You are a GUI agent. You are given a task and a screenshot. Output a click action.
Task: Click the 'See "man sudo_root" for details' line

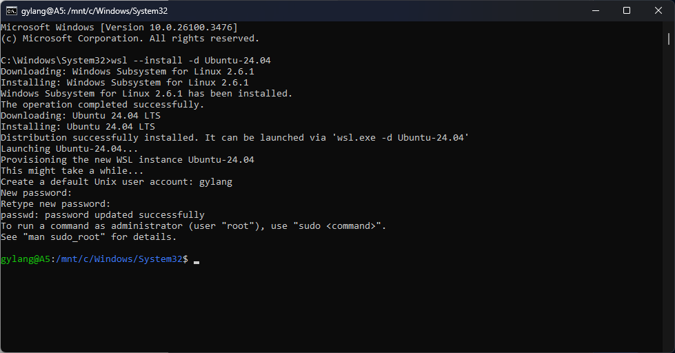tap(88, 237)
